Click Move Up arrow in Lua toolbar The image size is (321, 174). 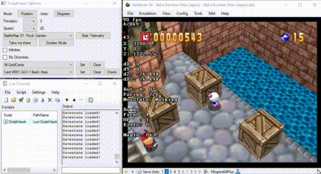(x=67, y=100)
